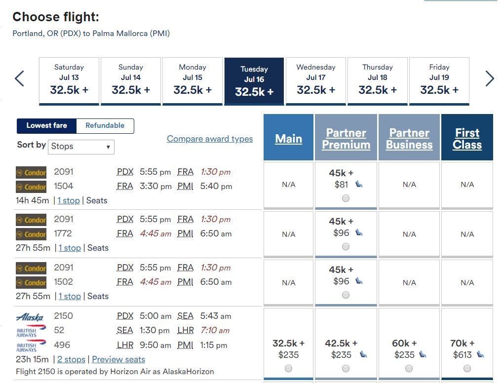This screenshot has width=503, height=383.
Task: Click Alaska Airlines logo for flight 2150
Action: click(x=30, y=317)
